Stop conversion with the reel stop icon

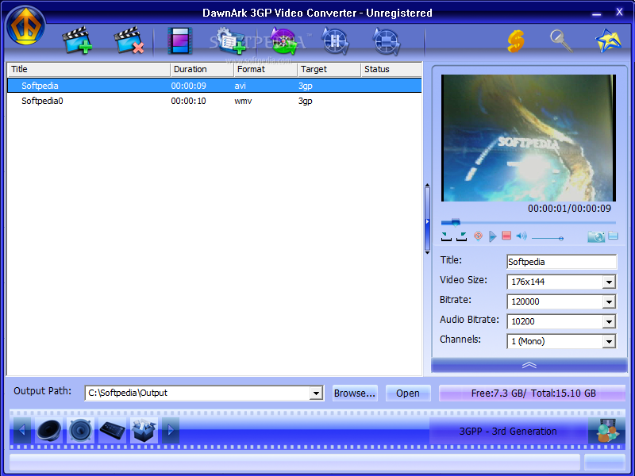[386, 41]
